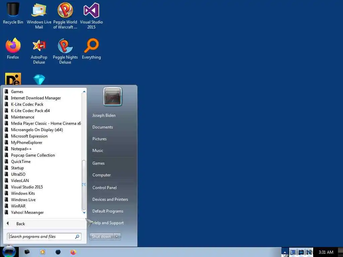Viewport: 343px width, 257px height.
Task: Open the Recycle Bin desktop icon
Action: pos(13,13)
